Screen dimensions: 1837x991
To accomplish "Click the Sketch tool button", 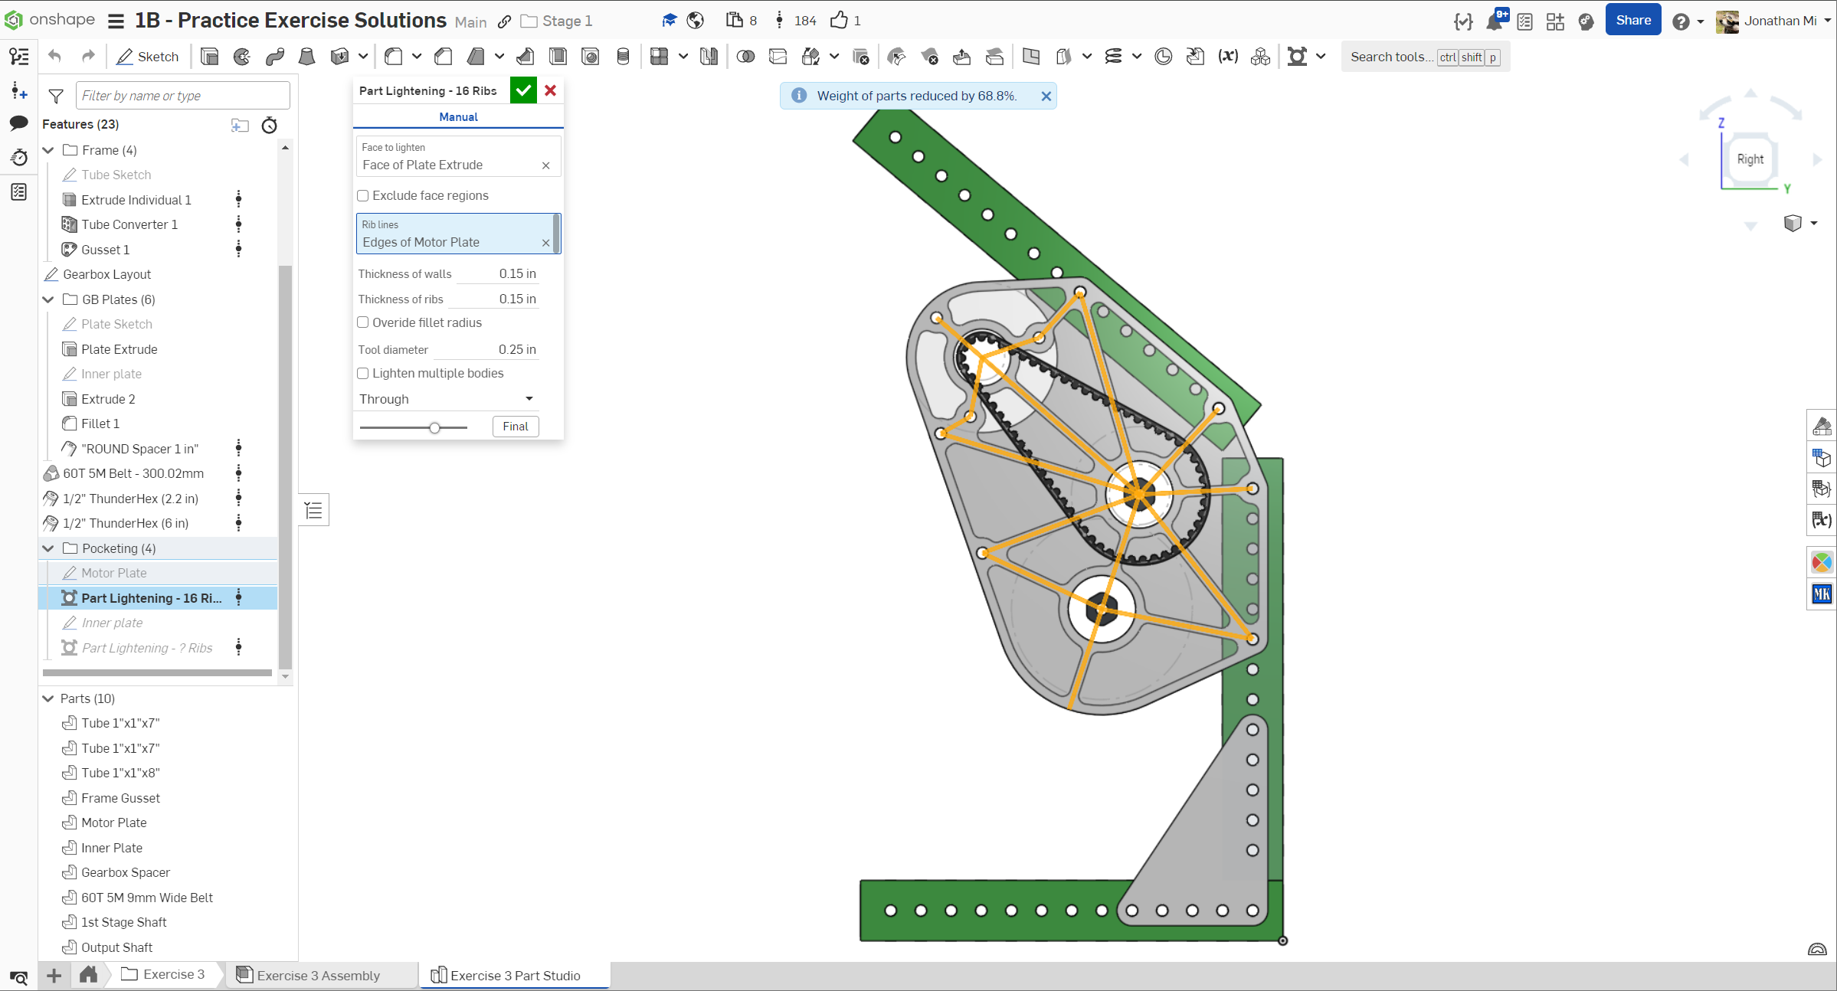I will pyautogui.click(x=148, y=57).
